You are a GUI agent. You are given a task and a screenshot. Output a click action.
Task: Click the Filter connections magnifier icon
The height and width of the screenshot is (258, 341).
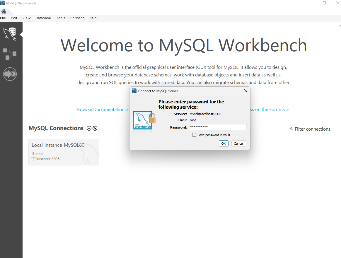[291, 129]
